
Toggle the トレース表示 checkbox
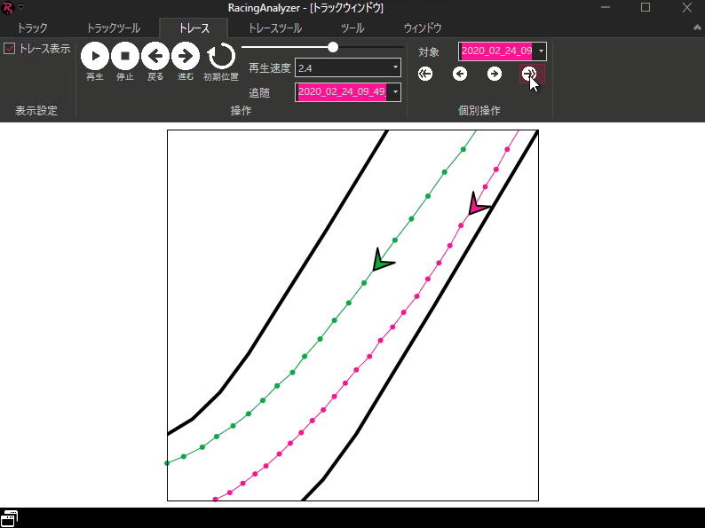tap(10, 49)
